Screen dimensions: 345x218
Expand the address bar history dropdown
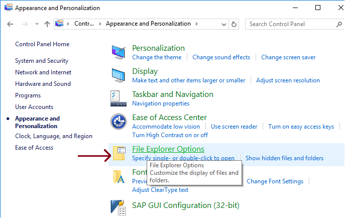(x=224, y=24)
